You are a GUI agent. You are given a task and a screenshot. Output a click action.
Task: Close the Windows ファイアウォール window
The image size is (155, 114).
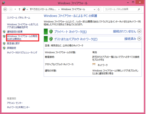pos(140,2)
